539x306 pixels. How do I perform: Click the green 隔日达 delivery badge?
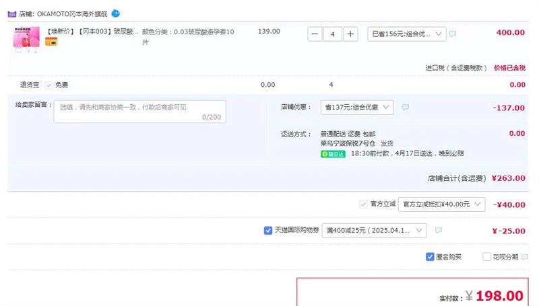333,154
